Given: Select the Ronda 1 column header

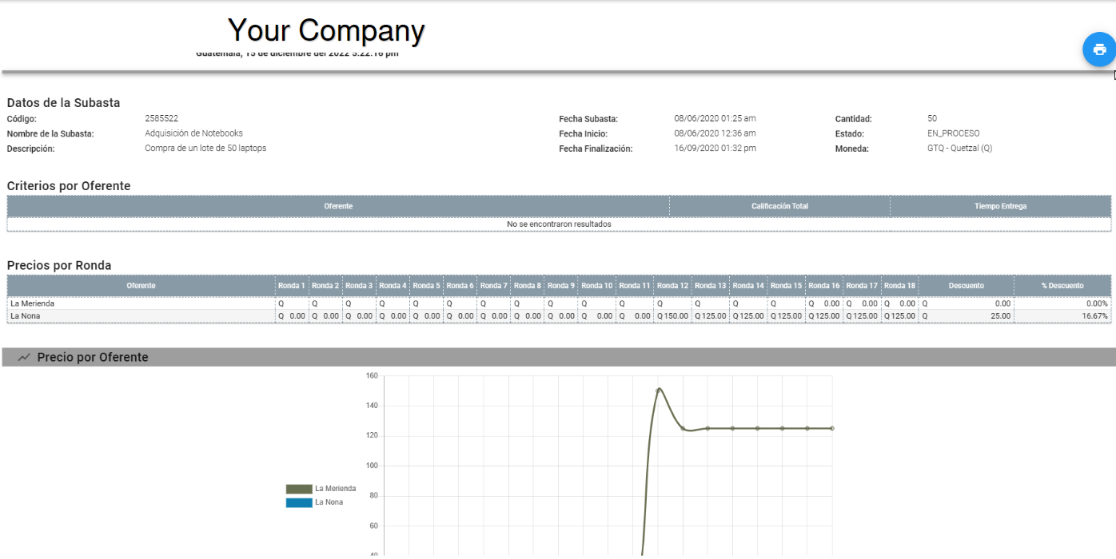Looking at the screenshot, I should [x=292, y=286].
